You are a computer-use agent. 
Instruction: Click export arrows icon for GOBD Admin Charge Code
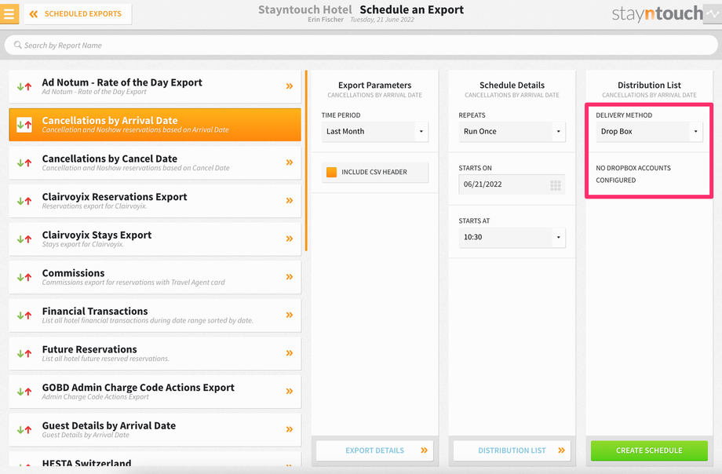[x=24, y=392]
